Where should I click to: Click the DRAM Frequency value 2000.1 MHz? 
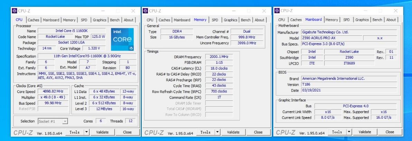219,57
